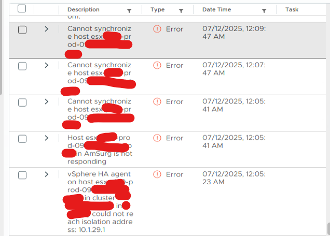The width and height of the screenshot is (330, 236).
Task: Click the Error icon on the not responding event
Action: [157, 138]
